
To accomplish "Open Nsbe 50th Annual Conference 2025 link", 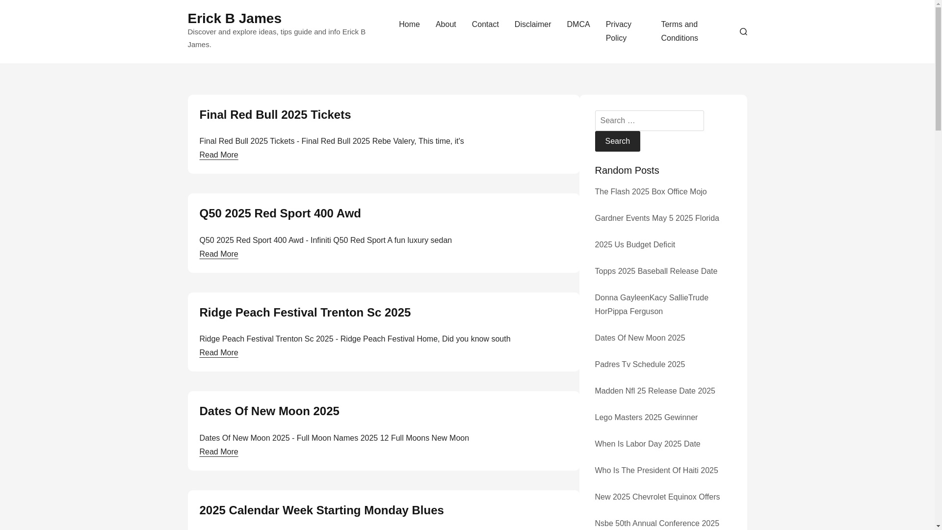I will (x=656, y=524).
